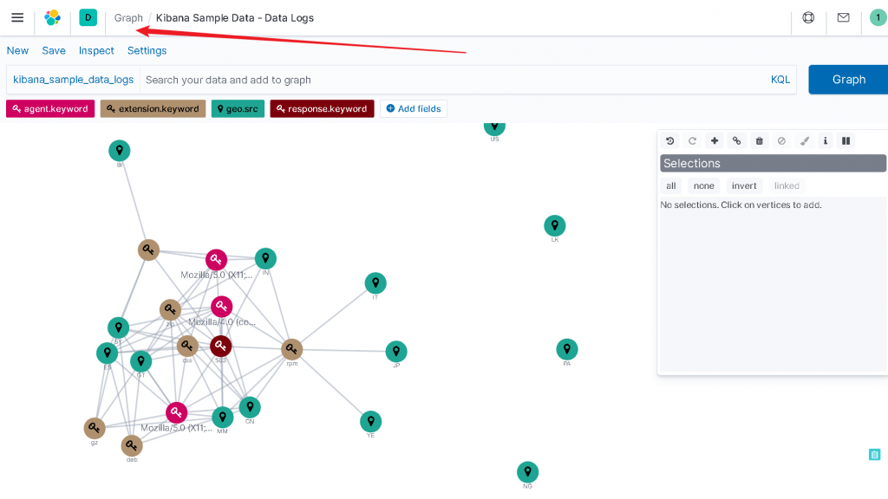Image resolution: width=888 pixels, height=499 pixels.
Task: Click the Save menu item
Action: pos(54,50)
